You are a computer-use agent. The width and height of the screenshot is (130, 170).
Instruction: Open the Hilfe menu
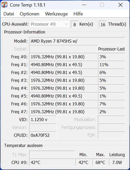pos(78,14)
